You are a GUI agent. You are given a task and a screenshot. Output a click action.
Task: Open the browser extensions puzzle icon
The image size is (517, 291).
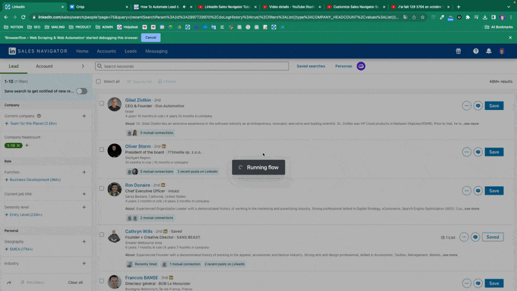pos(467,17)
